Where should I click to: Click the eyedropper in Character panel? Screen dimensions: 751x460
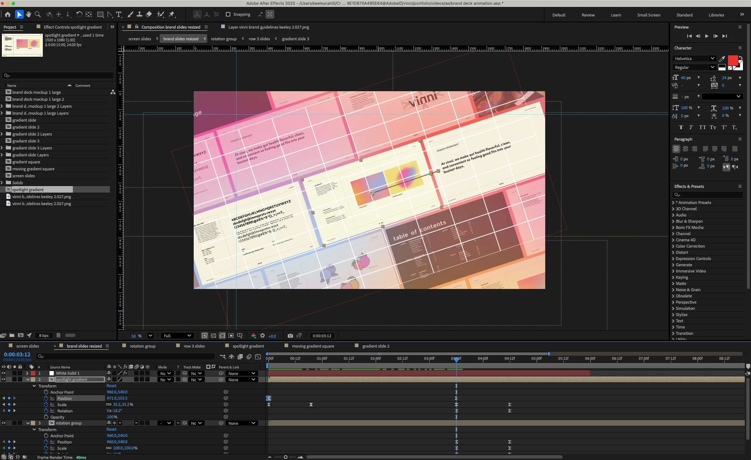(722, 59)
